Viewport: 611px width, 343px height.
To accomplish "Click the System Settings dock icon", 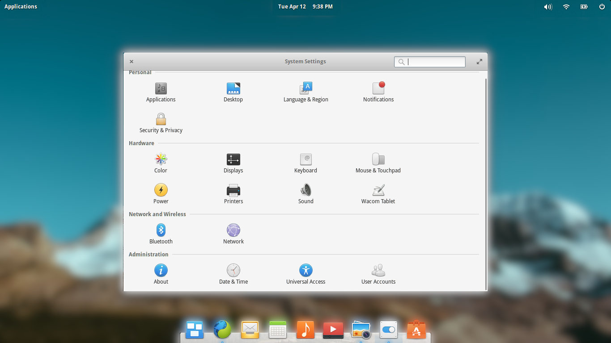I will click(389, 330).
